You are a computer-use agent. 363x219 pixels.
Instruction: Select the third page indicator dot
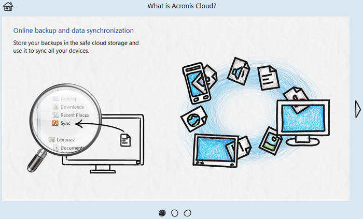pos(187,213)
